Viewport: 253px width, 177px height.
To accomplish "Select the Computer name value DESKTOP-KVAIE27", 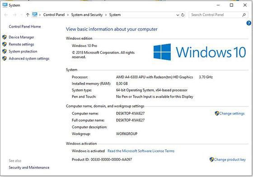I will (x=130, y=114).
